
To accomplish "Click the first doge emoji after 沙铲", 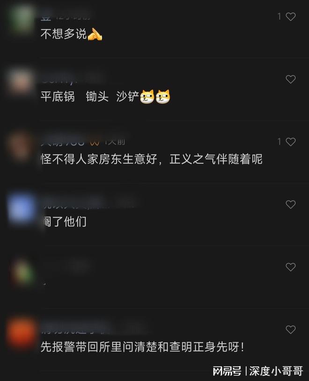I will tap(147, 97).
